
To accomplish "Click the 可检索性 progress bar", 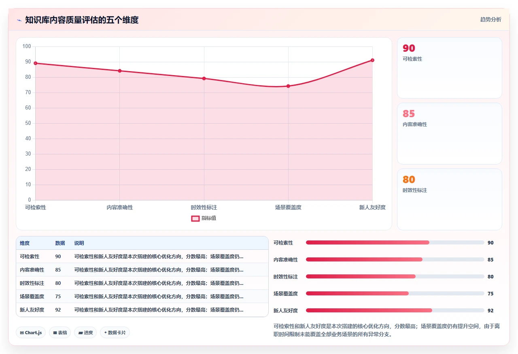I will click(395, 242).
